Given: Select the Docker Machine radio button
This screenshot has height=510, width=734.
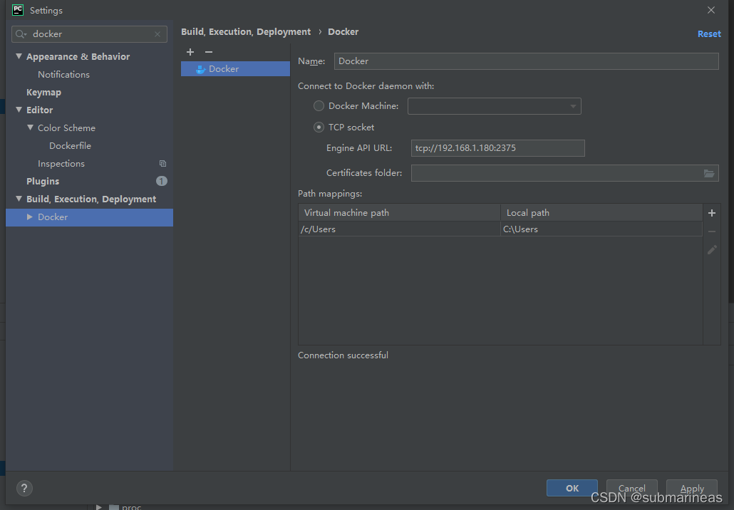Looking at the screenshot, I should point(319,106).
